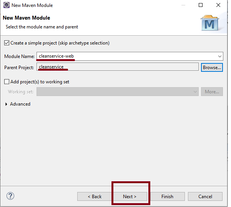Open help with the question mark icon
This screenshot has height=207, width=231.
(10, 196)
